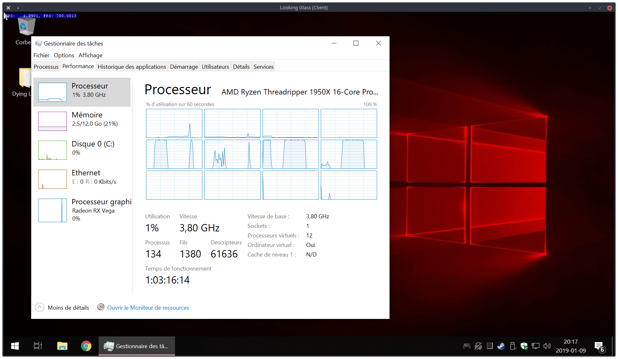Click the Resource Monitor icon
Viewport: 618px width, 359px height.
point(101,307)
